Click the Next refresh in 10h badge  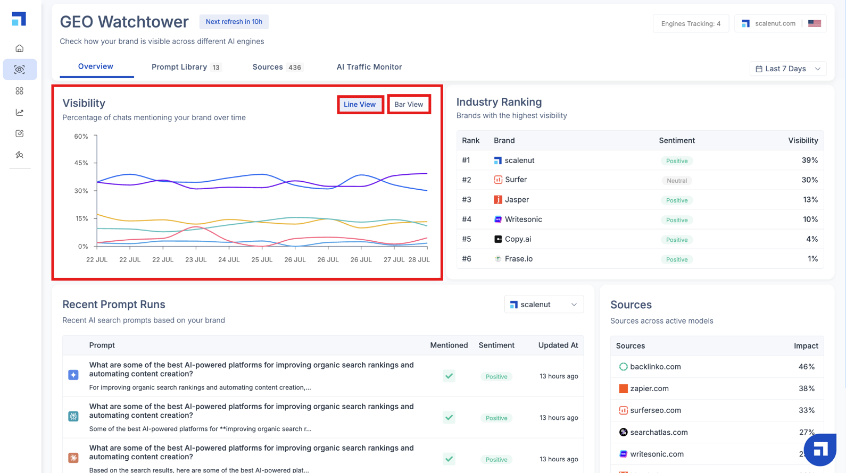[x=234, y=22]
